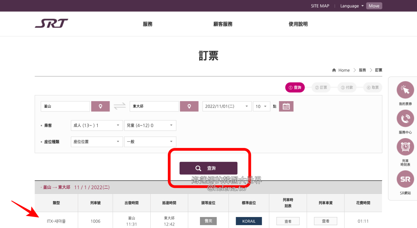Go to SR網站 via sidebar icon
The height and width of the screenshot is (228, 417).
(x=405, y=179)
